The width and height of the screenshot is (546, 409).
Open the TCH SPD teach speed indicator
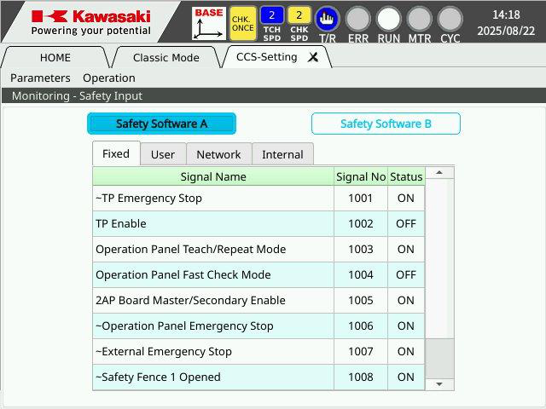[x=271, y=24]
